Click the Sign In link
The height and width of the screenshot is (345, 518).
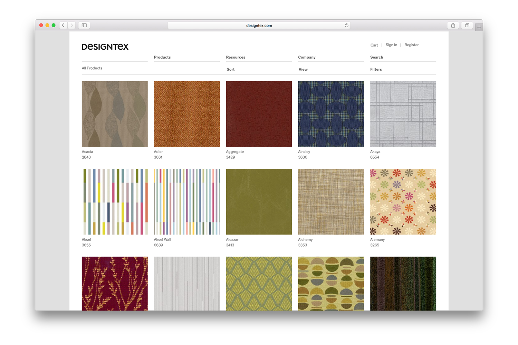coord(391,45)
